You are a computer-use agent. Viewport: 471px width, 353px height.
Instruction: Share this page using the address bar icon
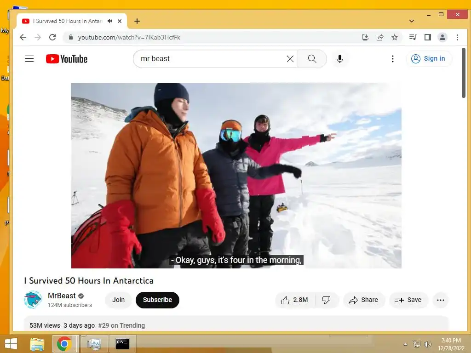point(380,37)
